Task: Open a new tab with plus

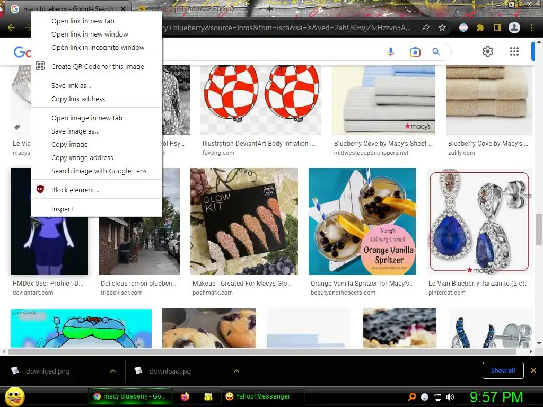Action: 270,10
